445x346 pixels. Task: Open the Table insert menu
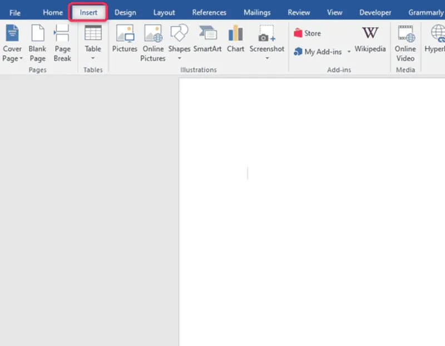93,43
